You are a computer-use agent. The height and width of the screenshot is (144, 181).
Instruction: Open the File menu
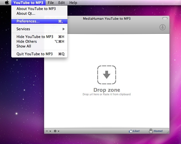pos(51,3)
